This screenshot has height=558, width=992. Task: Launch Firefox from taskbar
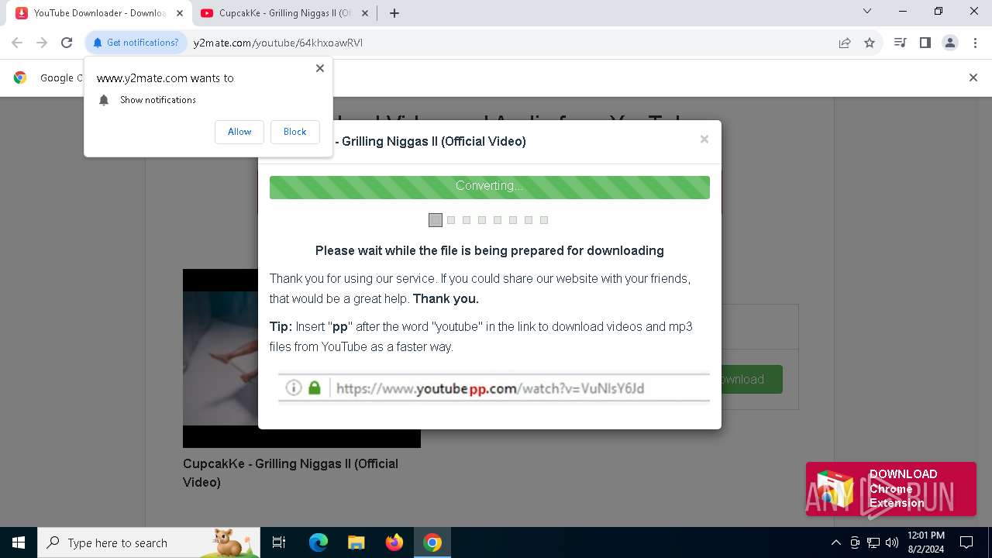pos(394,542)
